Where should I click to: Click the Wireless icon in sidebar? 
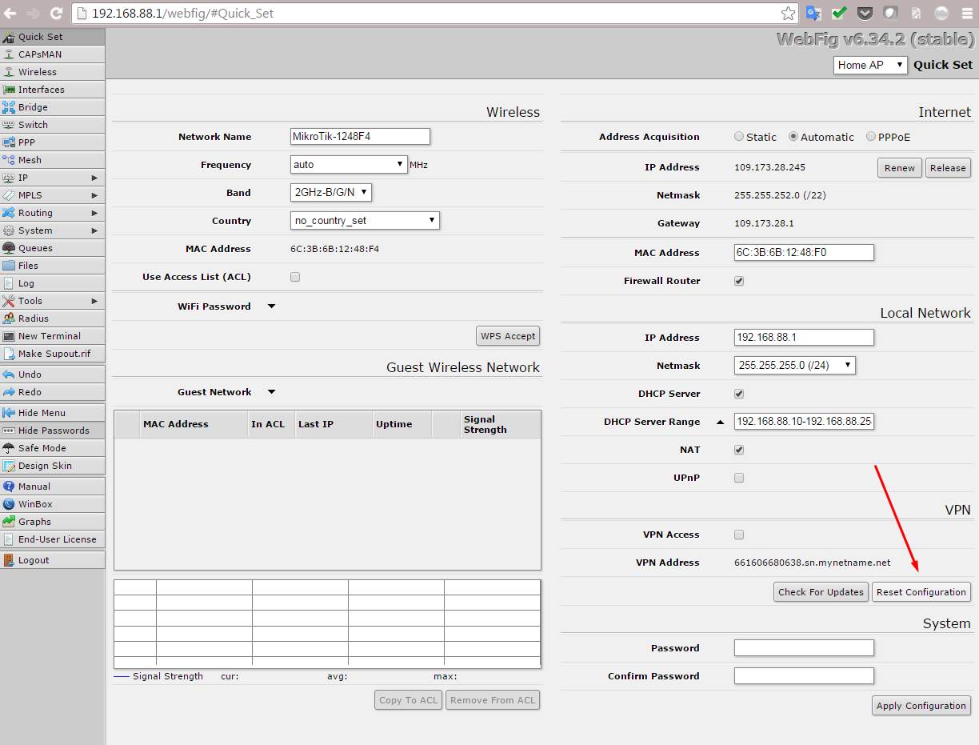tap(9, 72)
